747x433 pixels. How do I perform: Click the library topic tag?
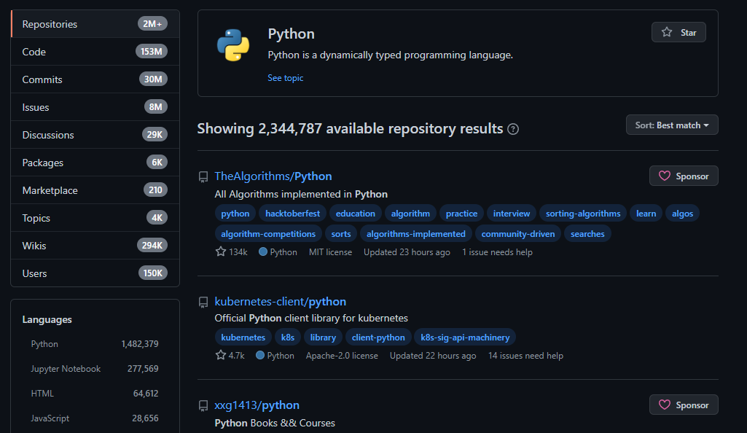[x=323, y=338]
